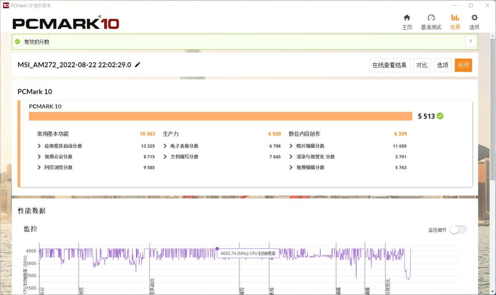The image size is (496, 295).
Task: Click the 9 585 score value
Action: 150,167
